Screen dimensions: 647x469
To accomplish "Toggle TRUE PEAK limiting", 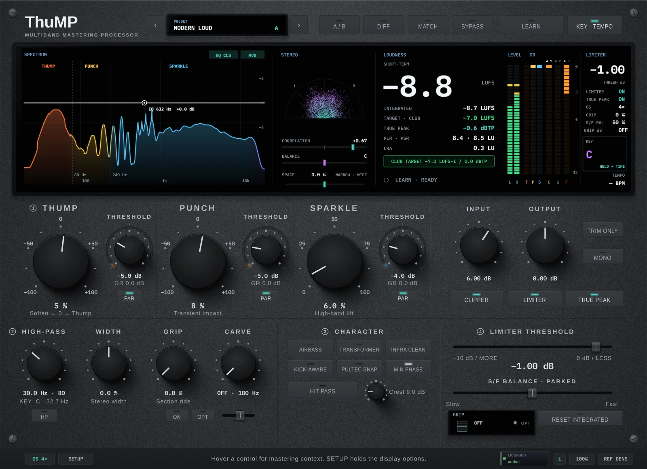I will tap(594, 299).
